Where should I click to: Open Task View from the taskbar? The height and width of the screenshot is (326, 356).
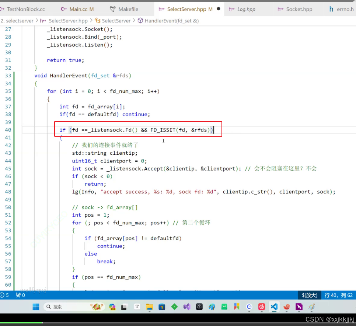[x=124, y=307]
